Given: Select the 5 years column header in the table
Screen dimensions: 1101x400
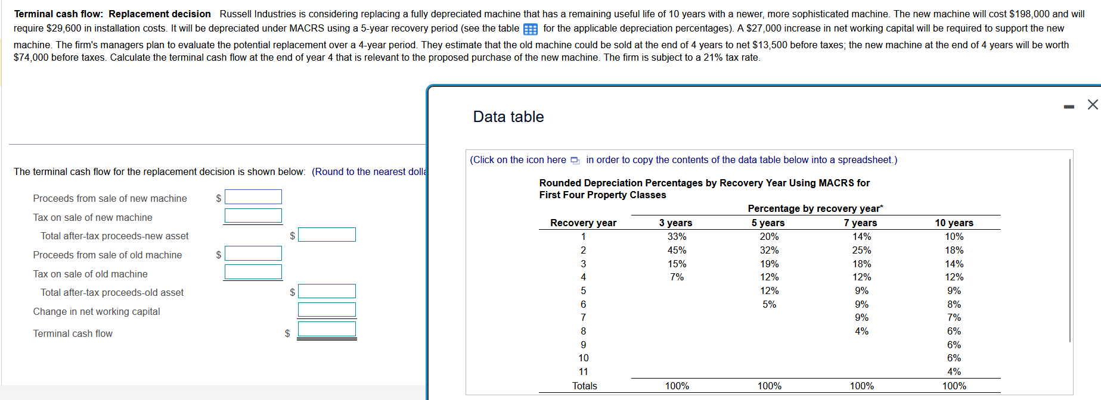Looking at the screenshot, I should 769,223.
